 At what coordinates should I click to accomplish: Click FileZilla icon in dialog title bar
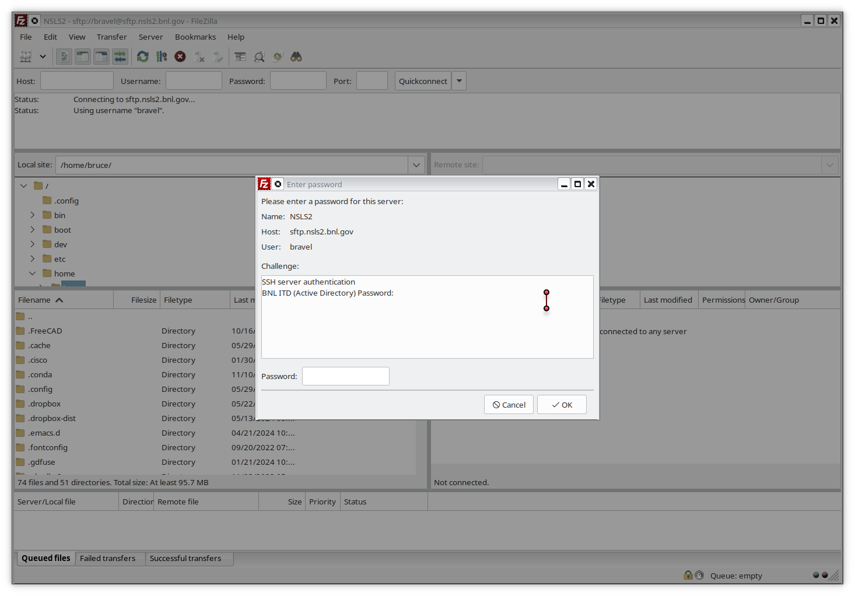pyautogui.click(x=264, y=184)
